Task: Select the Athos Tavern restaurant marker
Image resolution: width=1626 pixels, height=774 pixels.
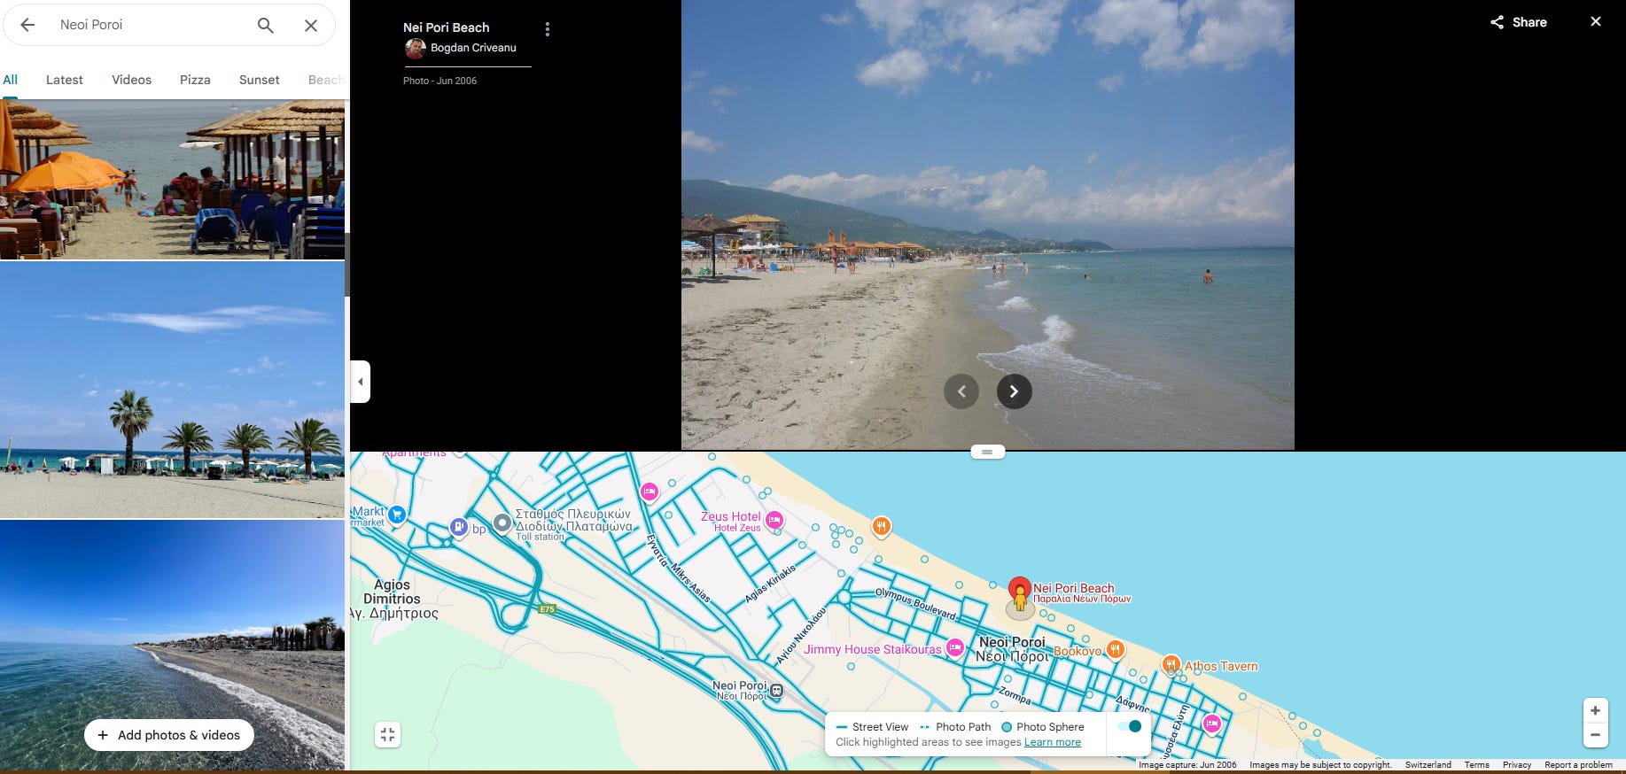Action: pos(1171,663)
